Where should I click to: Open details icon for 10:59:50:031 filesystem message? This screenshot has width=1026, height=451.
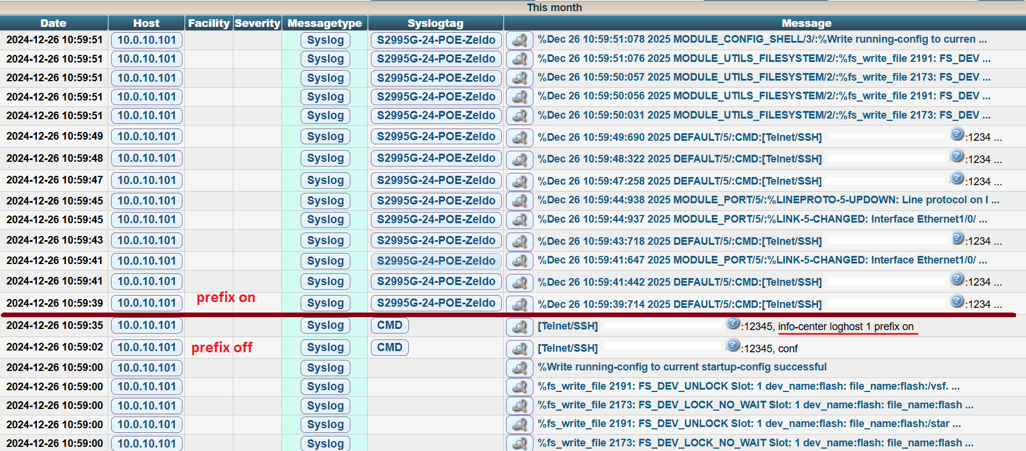pos(519,116)
